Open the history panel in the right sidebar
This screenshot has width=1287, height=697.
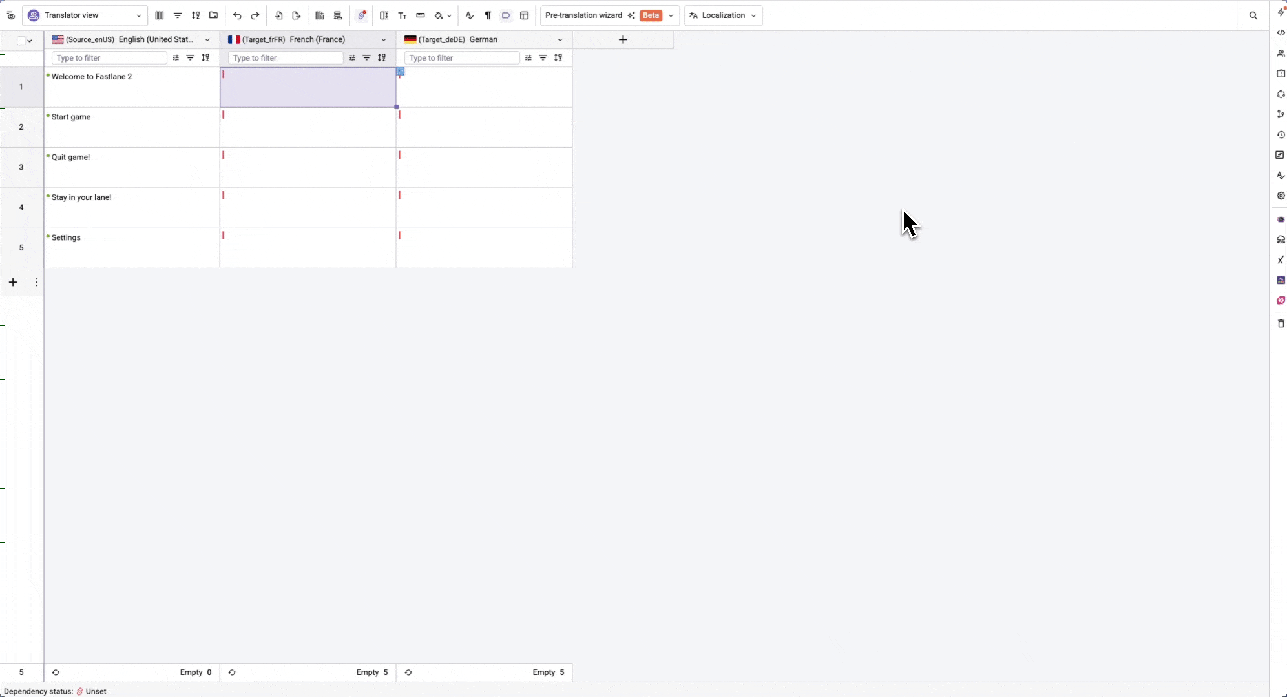tap(1281, 135)
